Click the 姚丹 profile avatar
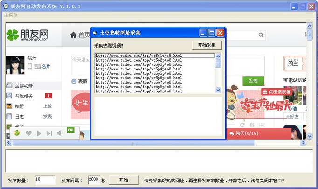Image resolution: width=318 pixels, height=189 pixels. tap(15, 65)
